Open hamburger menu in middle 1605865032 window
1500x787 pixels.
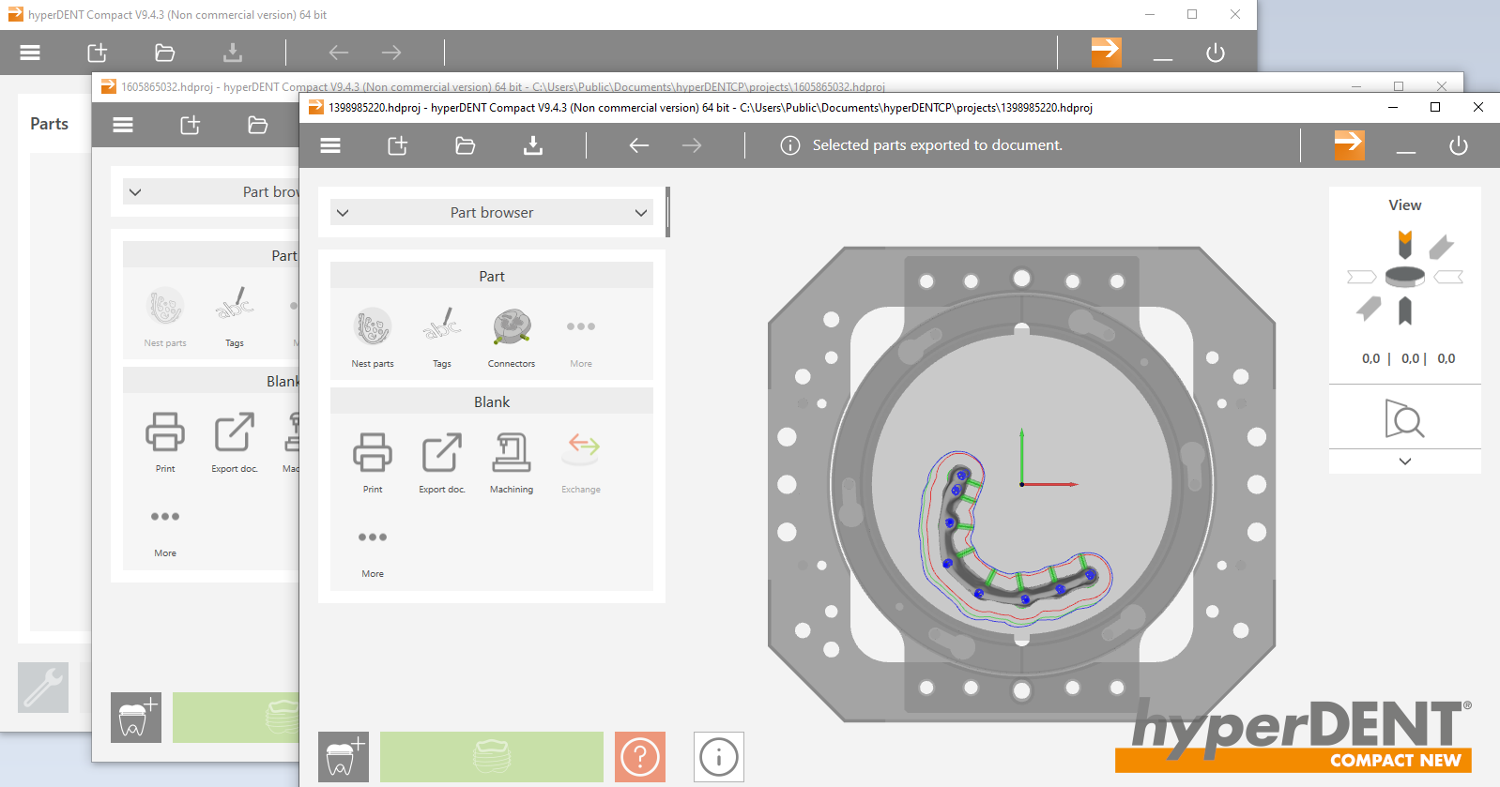(123, 125)
